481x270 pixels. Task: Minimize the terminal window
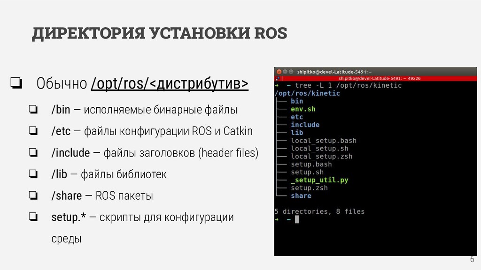285,72
